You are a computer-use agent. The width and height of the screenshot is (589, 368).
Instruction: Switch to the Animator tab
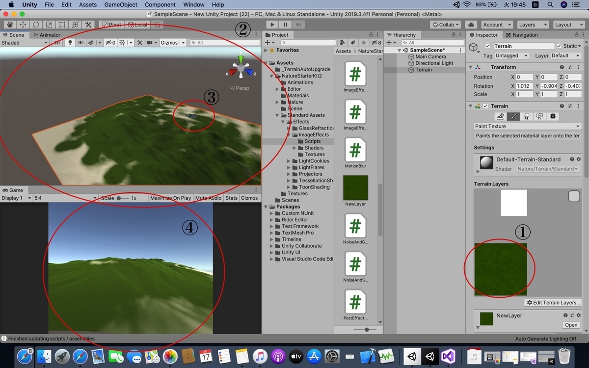point(47,35)
